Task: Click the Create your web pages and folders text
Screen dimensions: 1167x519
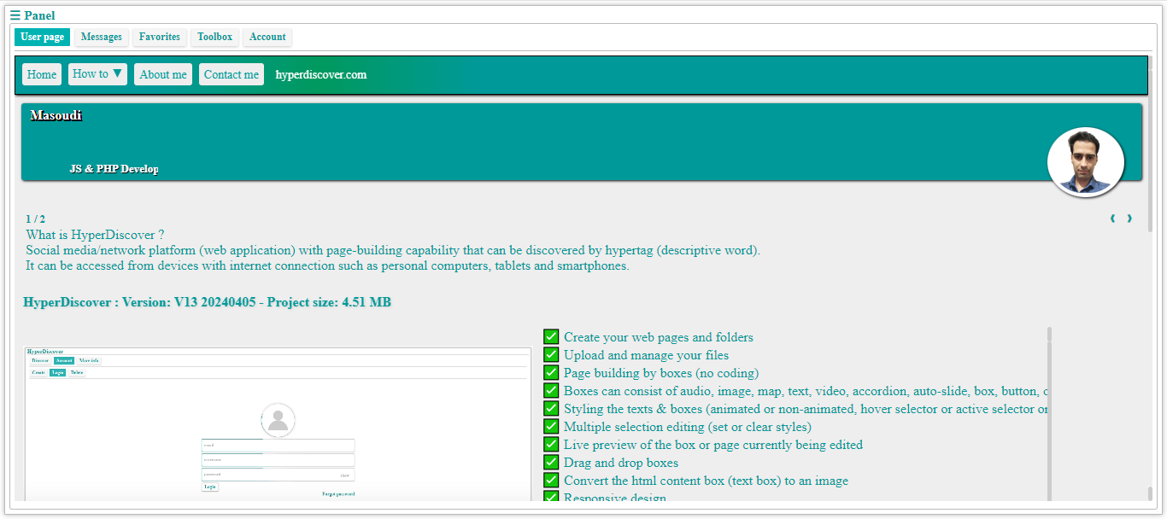Action: coord(659,337)
